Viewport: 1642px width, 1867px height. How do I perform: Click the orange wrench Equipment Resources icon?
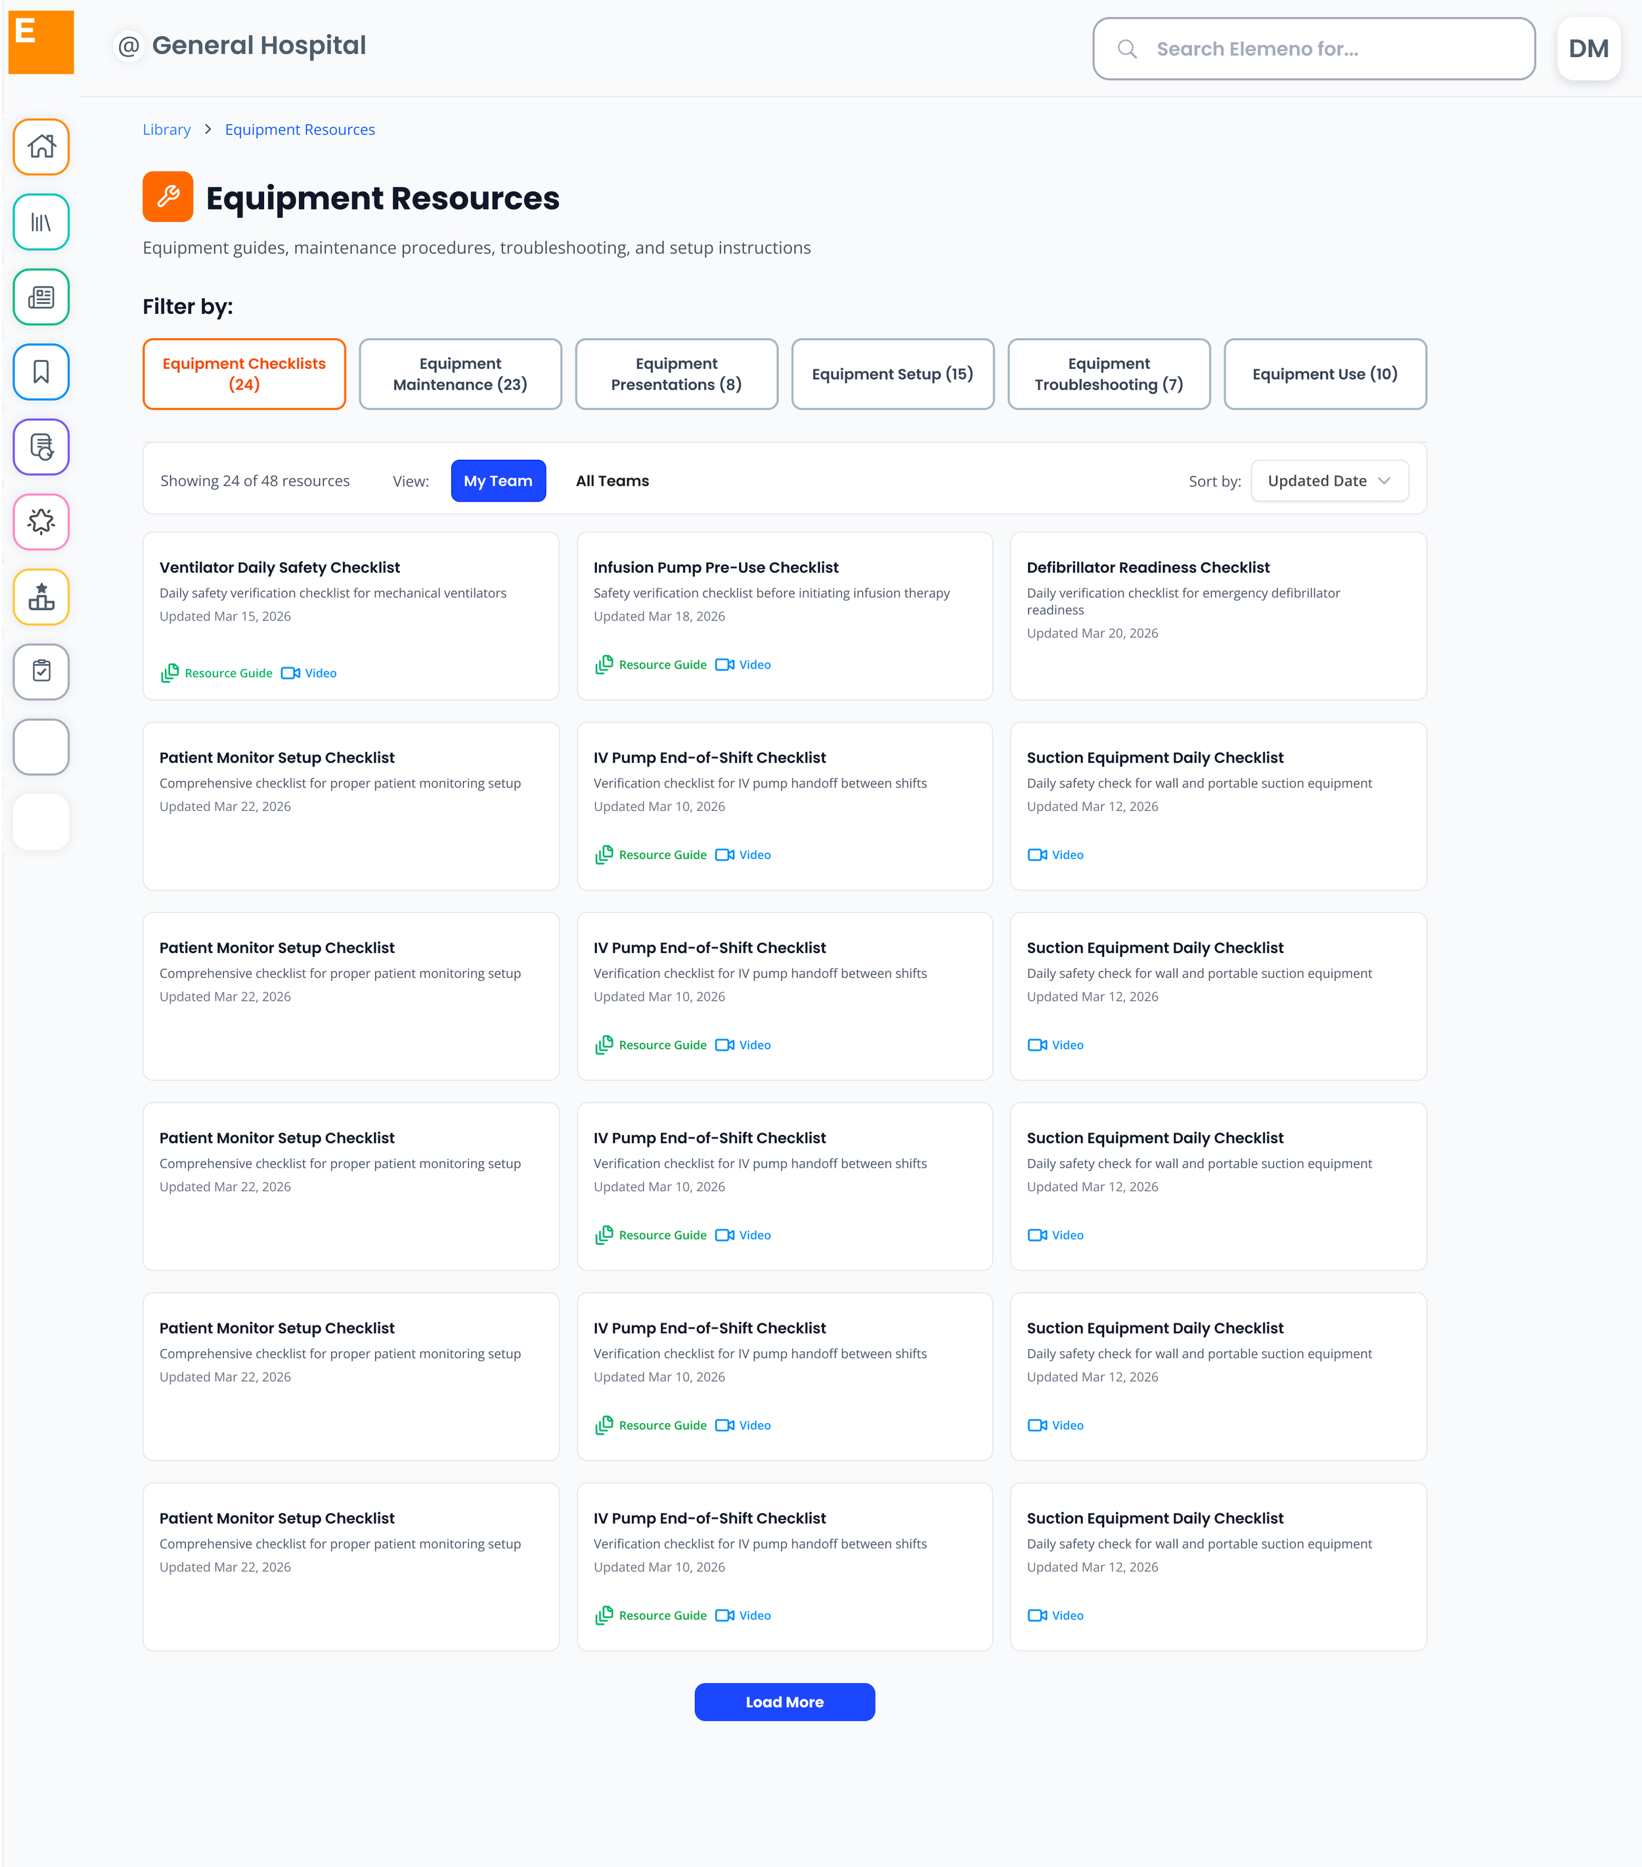[168, 196]
